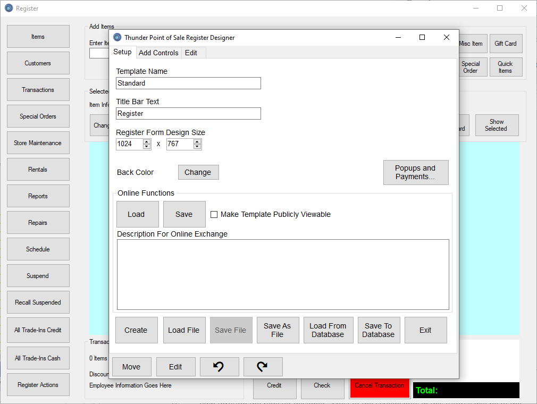Enable Make Template Publicly Viewable checkbox
The height and width of the screenshot is (404, 537).
pos(214,215)
